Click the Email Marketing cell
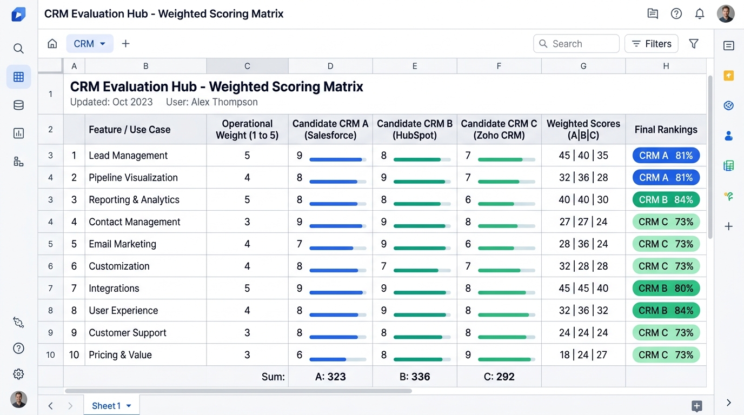The width and height of the screenshot is (744, 415). pos(145,244)
